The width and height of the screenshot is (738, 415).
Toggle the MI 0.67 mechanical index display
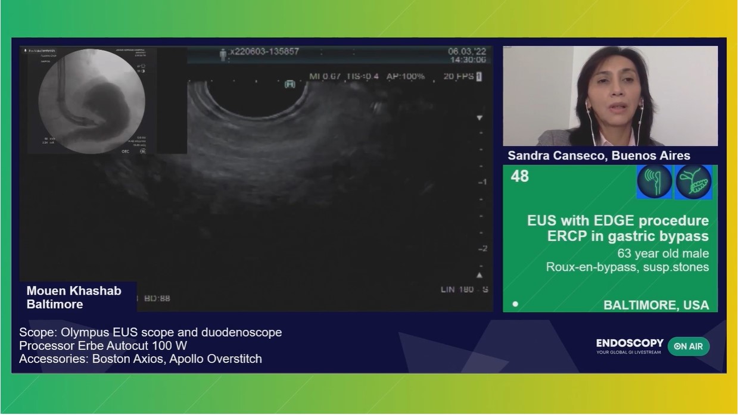click(323, 76)
